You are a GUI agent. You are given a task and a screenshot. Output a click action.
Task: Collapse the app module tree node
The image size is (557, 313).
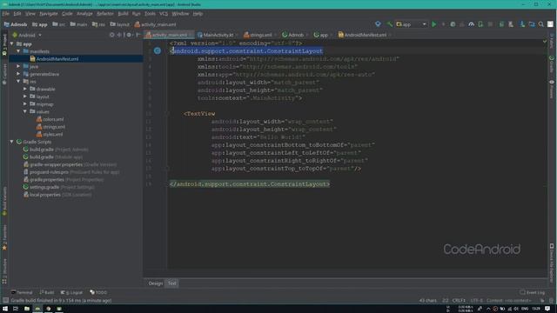tap(11, 43)
